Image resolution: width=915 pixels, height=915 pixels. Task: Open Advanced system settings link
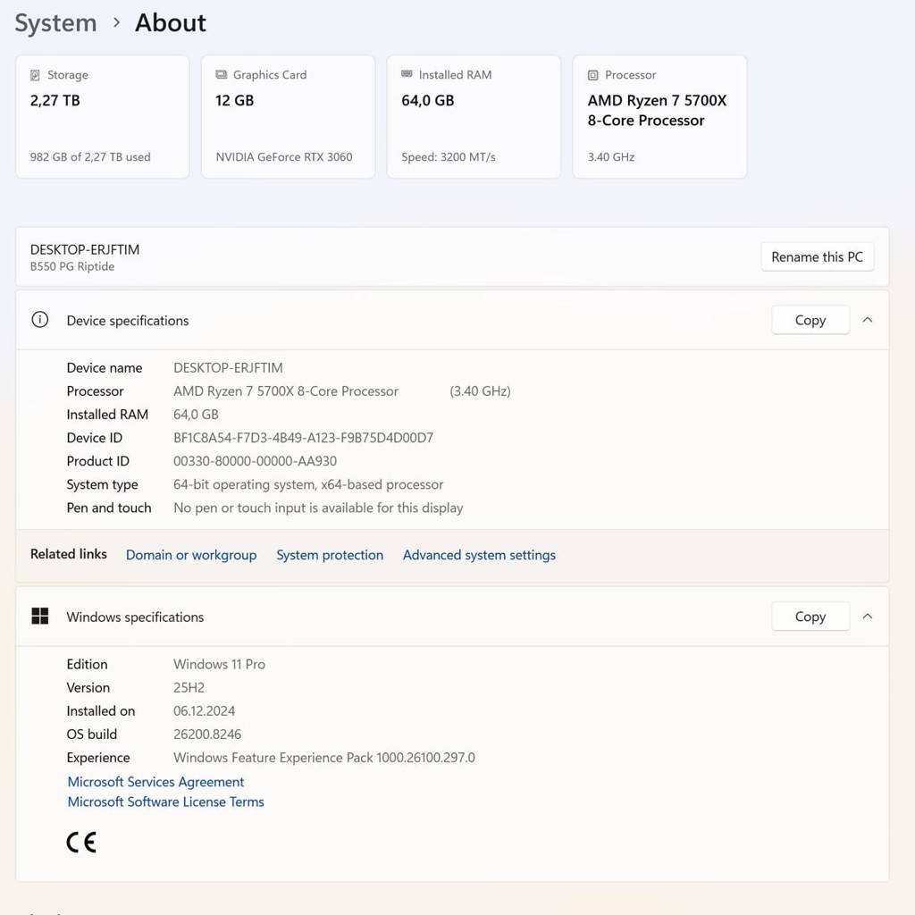click(x=479, y=555)
